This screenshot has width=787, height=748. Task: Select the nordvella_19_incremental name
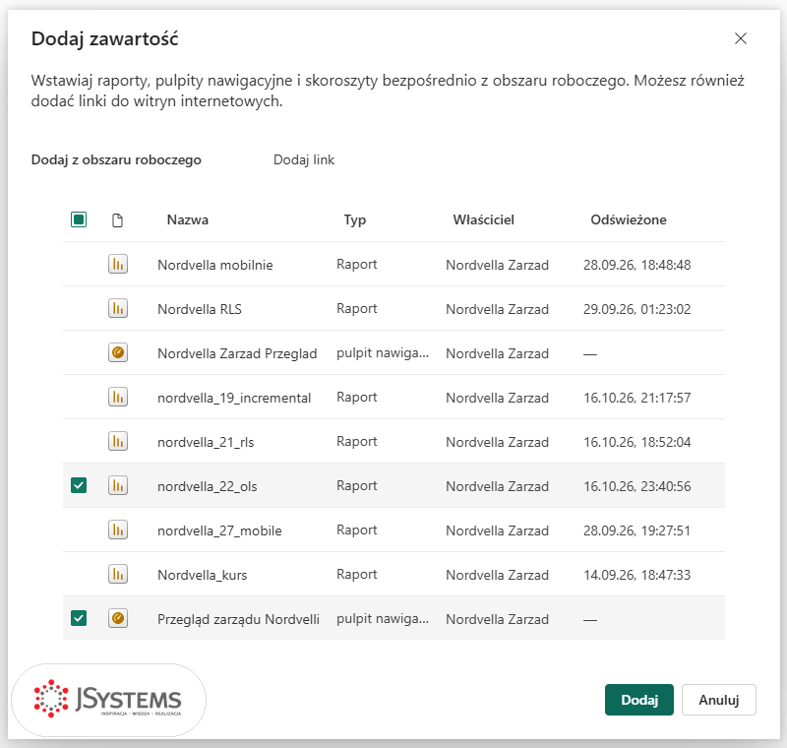tap(234, 398)
